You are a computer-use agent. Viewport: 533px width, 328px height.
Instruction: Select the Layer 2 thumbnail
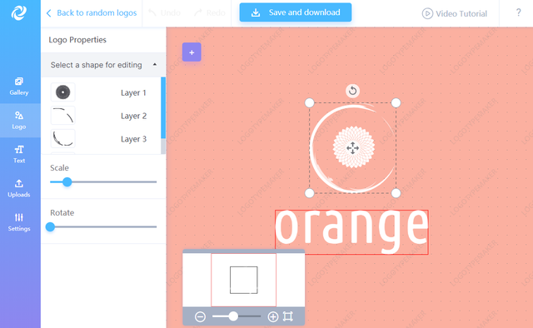[63, 115]
